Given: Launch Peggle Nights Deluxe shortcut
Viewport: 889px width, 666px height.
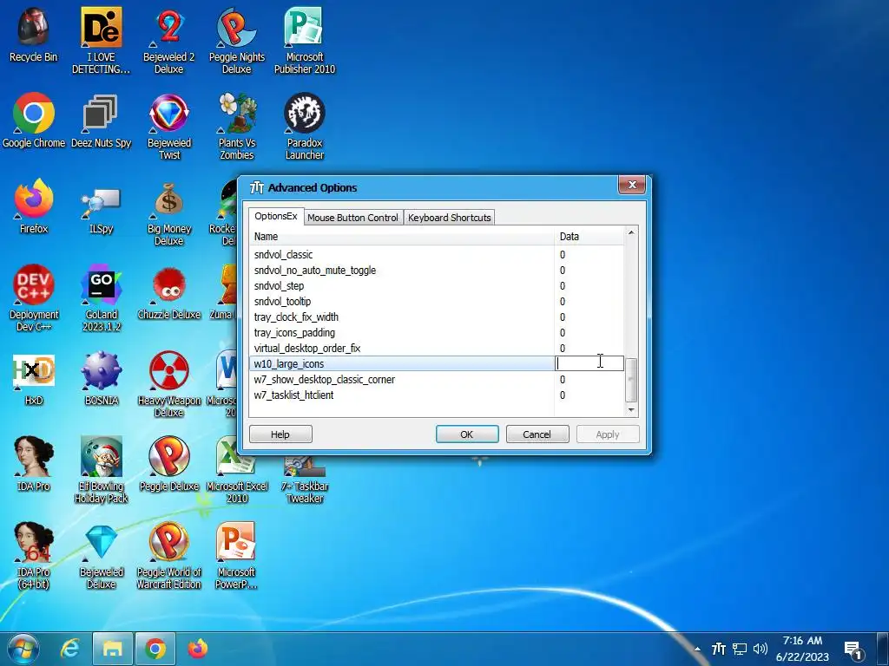Looking at the screenshot, I should pos(236,41).
